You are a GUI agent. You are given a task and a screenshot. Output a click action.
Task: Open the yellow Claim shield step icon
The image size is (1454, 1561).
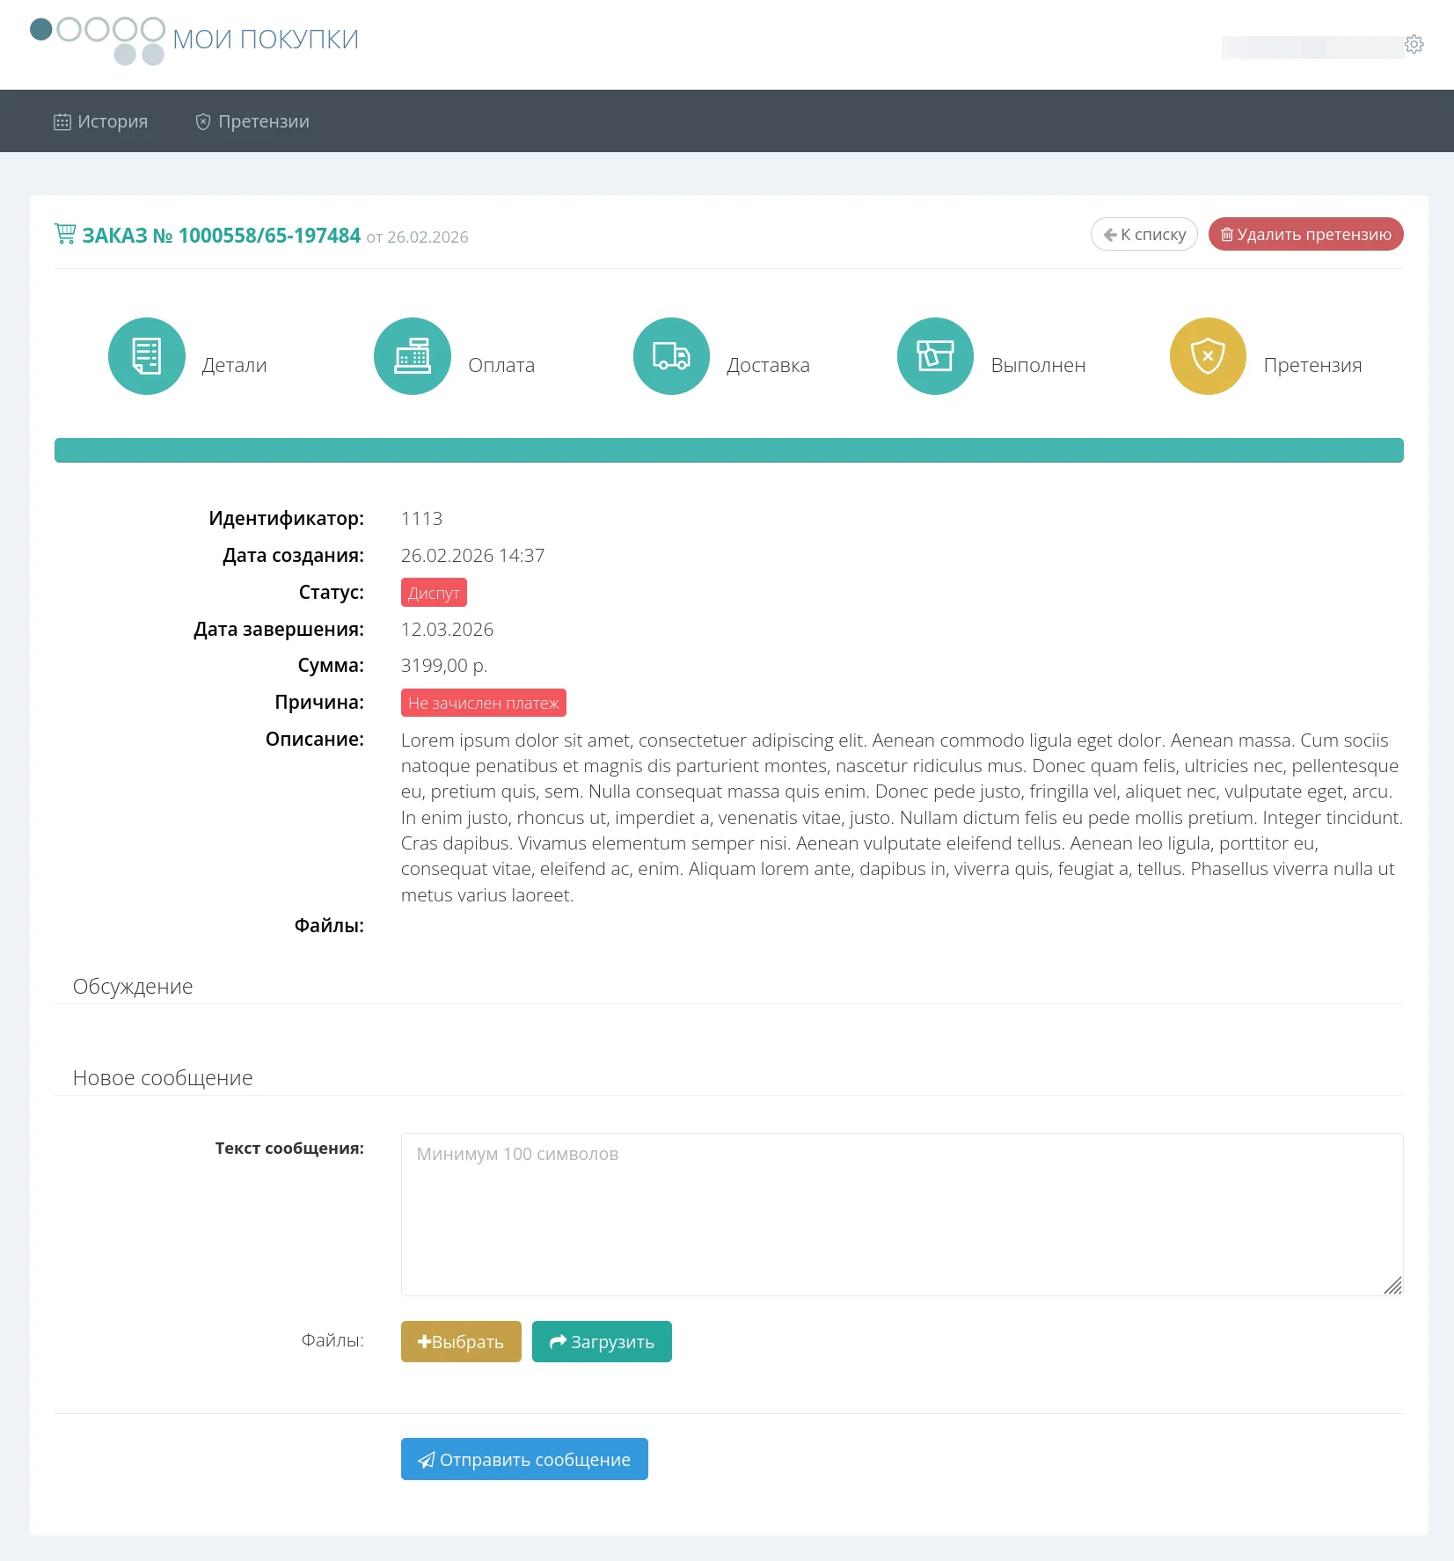1208,356
